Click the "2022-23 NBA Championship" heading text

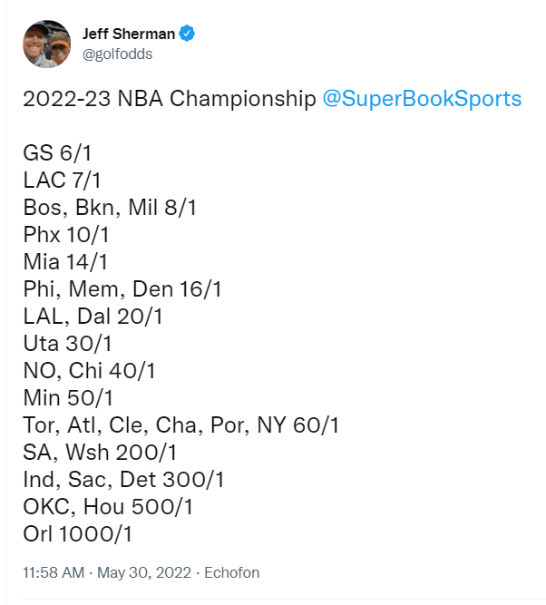click(x=170, y=98)
